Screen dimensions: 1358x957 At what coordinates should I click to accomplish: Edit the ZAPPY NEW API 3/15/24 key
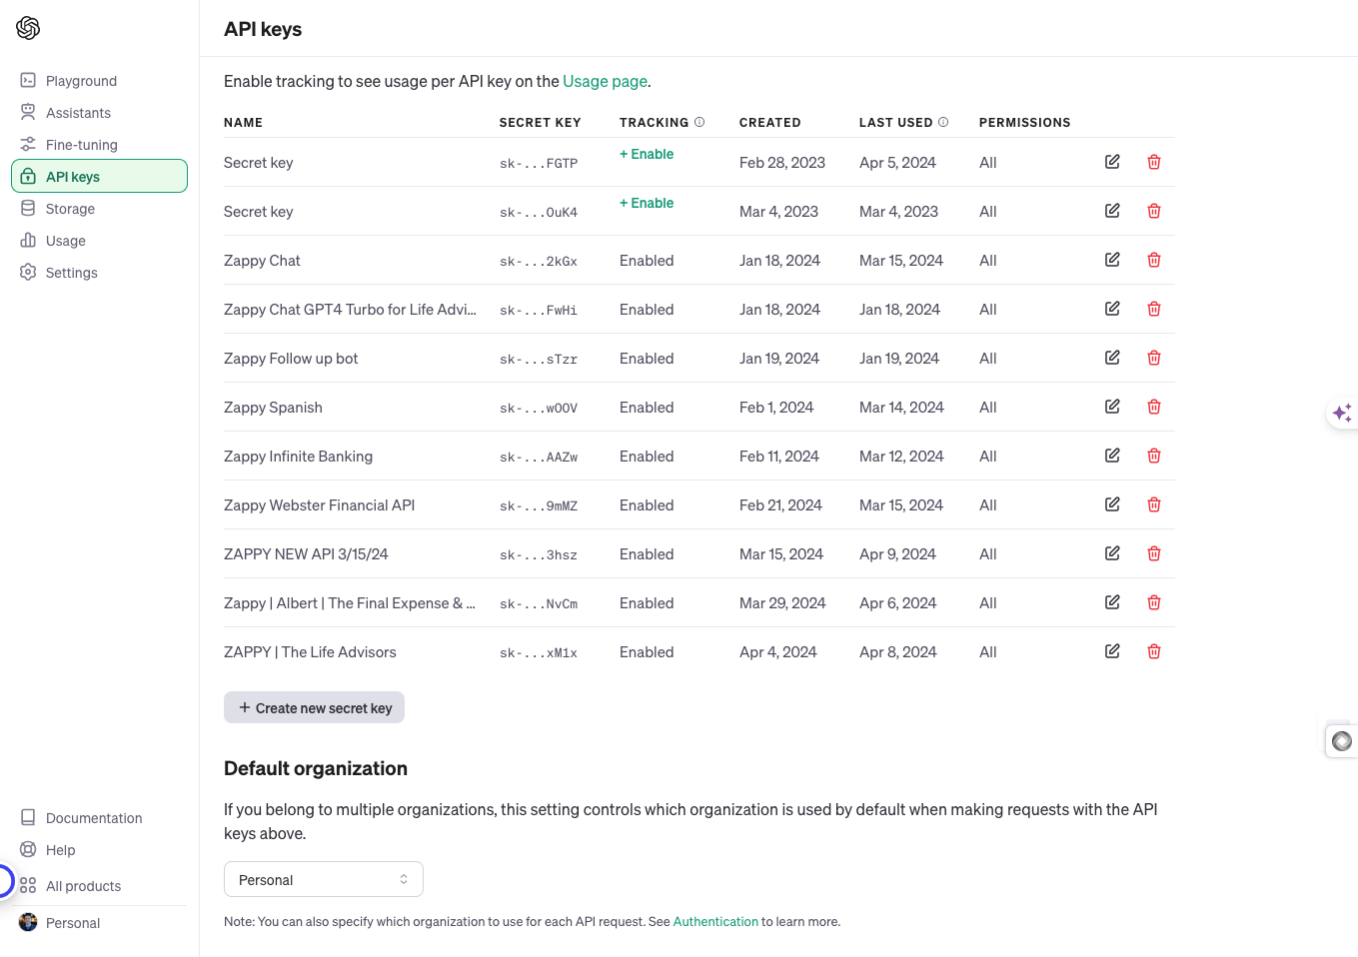tap(1112, 553)
